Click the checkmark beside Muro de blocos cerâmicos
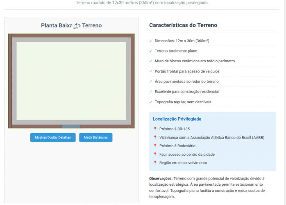Viewport: 286px width, 205px height. click(151, 61)
